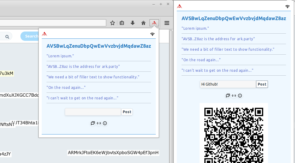The image size is (295, 163).
Task: Select filler text message in right panel
Action: [228, 50]
